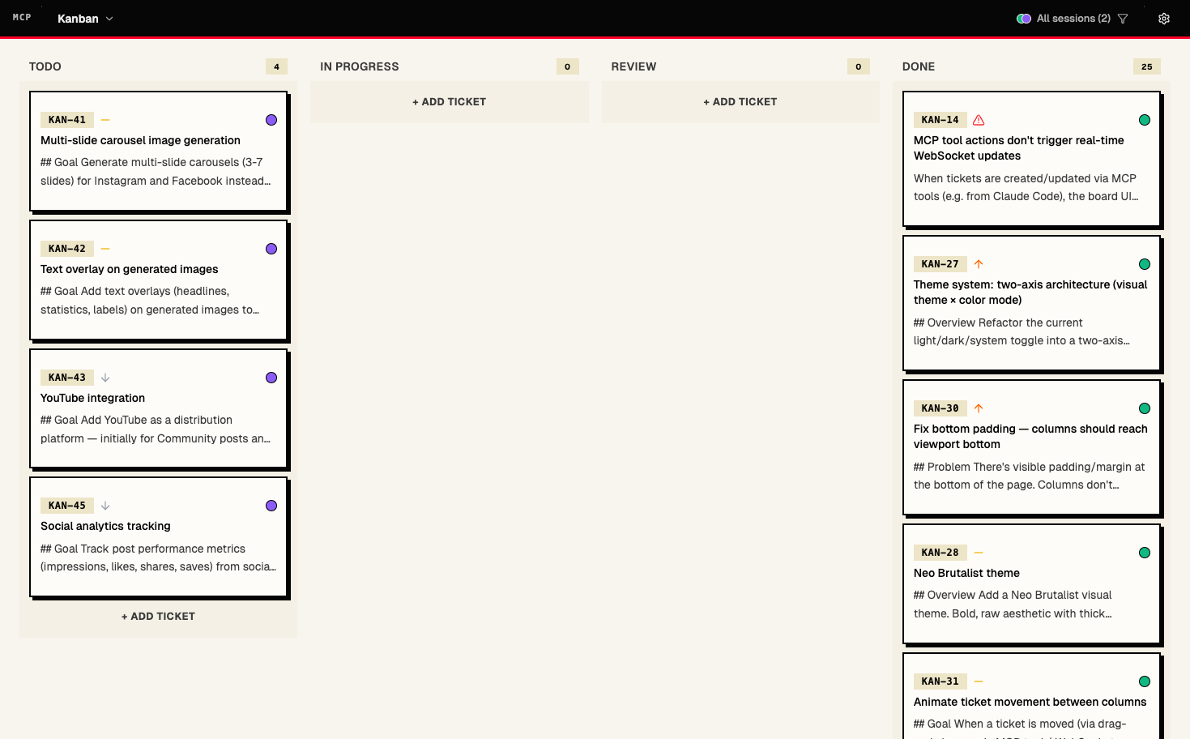Click the purple session dot on KAN-45
The image size is (1190, 739).
click(x=271, y=506)
